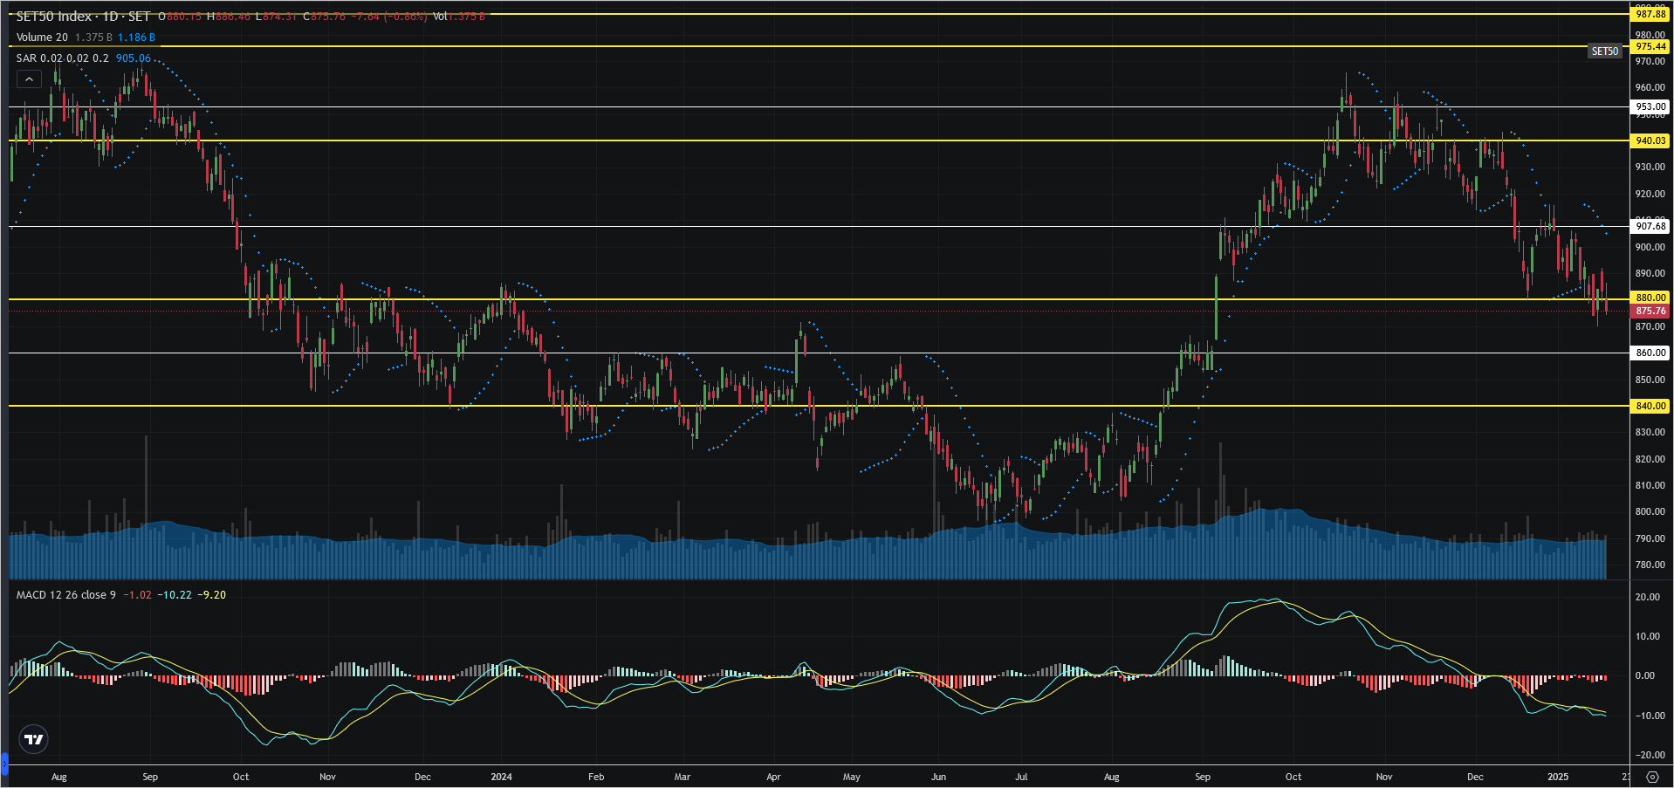Select the Volume 20 indicator legend
This screenshot has width=1674, height=788.
42,38
